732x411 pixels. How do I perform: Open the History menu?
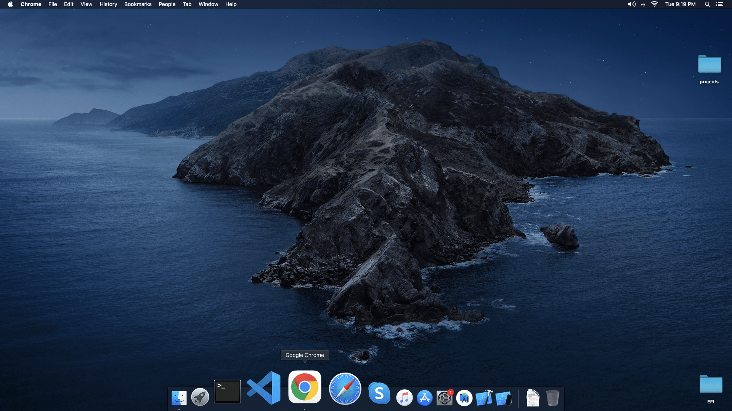108,4
